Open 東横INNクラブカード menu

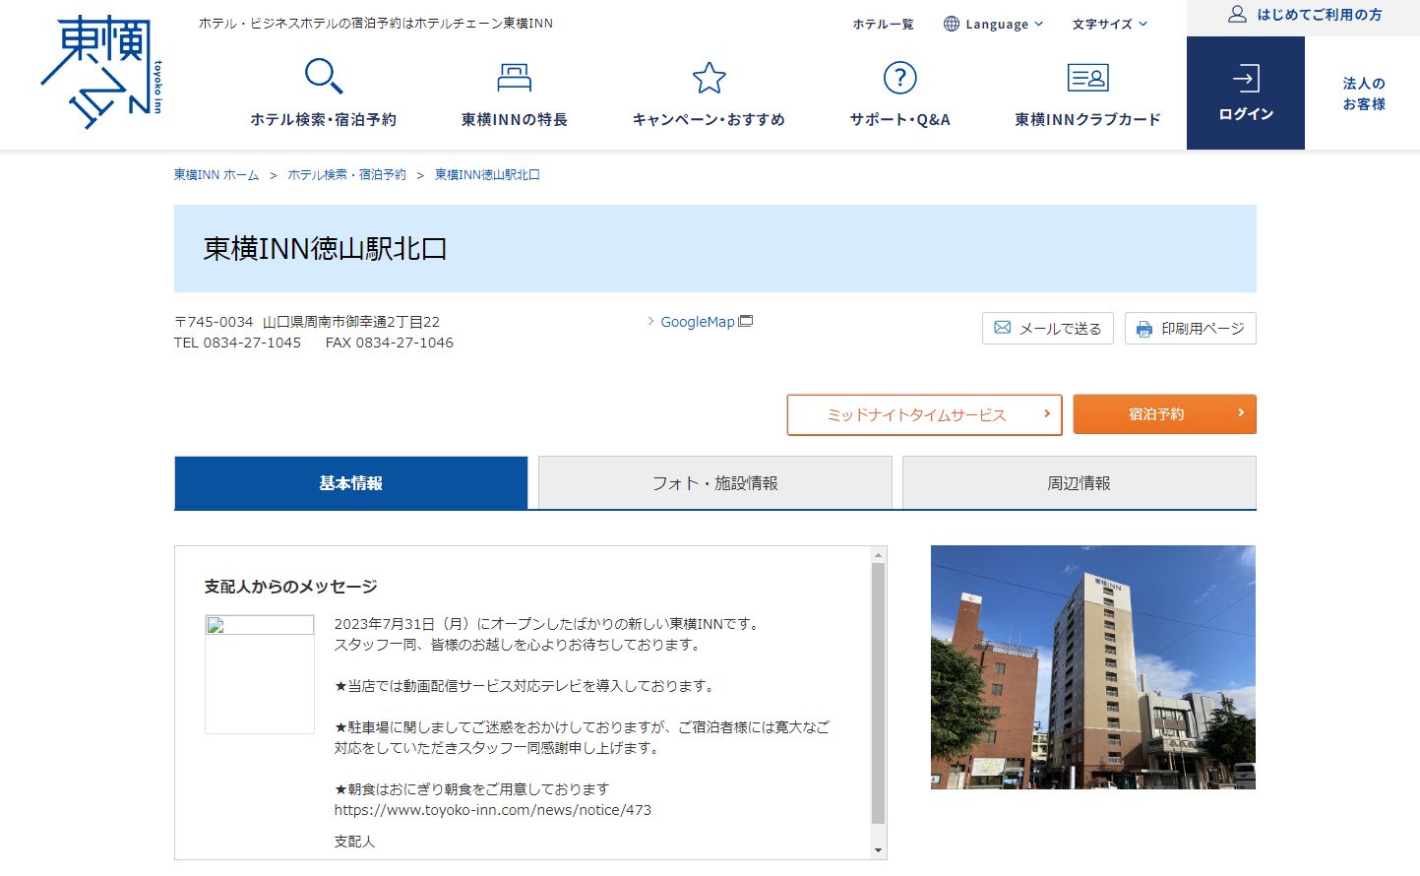click(1087, 119)
